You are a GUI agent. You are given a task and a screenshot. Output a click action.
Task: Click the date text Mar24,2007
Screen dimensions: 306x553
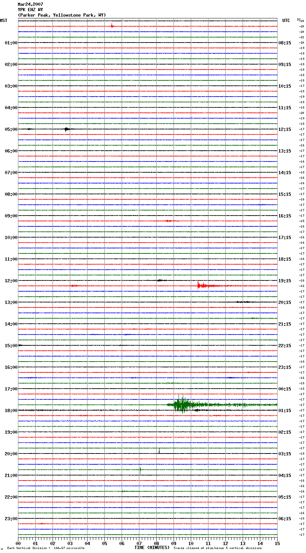pyautogui.click(x=31, y=4)
